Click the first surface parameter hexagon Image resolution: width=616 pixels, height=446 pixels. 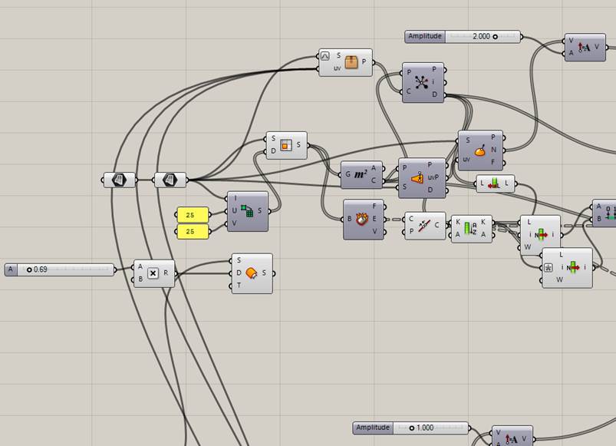[x=119, y=180]
